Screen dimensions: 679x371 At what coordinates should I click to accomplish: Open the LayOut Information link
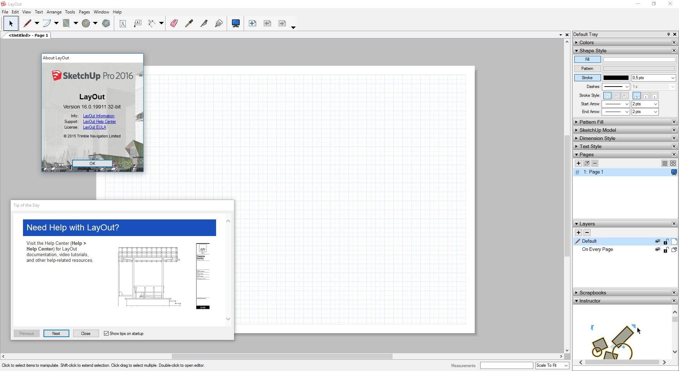[99, 116]
